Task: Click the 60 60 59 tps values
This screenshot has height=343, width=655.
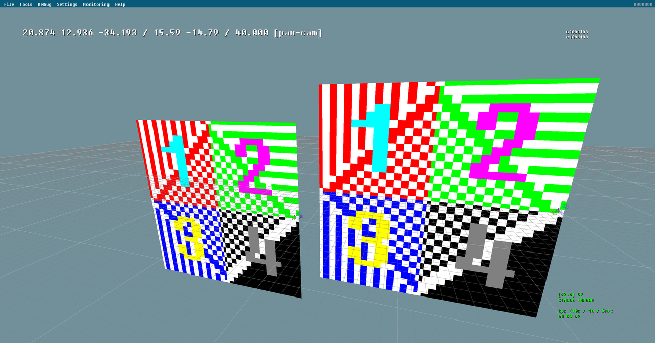Action: pyautogui.click(x=569, y=316)
